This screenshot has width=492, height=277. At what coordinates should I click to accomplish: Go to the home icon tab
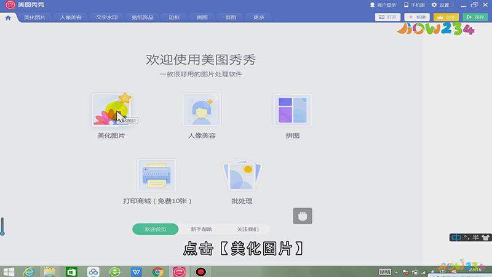coord(8,18)
